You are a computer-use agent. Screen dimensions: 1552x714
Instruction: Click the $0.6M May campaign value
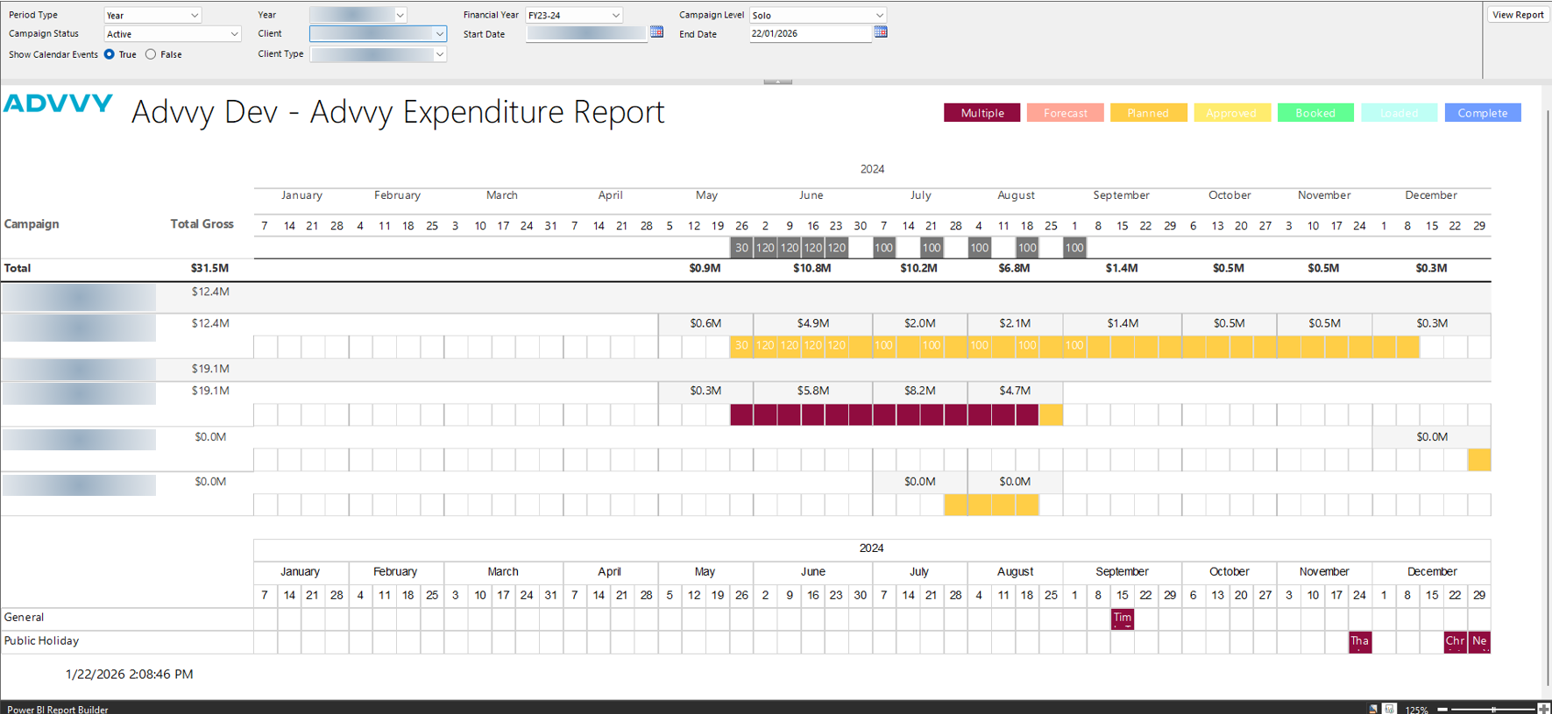705,323
